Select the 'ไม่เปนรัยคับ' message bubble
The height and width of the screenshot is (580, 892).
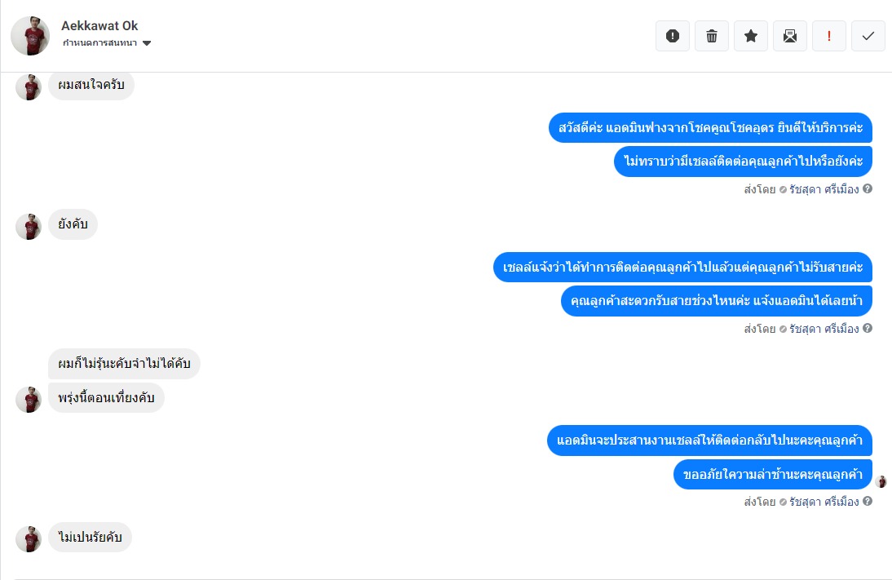pyautogui.click(x=90, y=538)
